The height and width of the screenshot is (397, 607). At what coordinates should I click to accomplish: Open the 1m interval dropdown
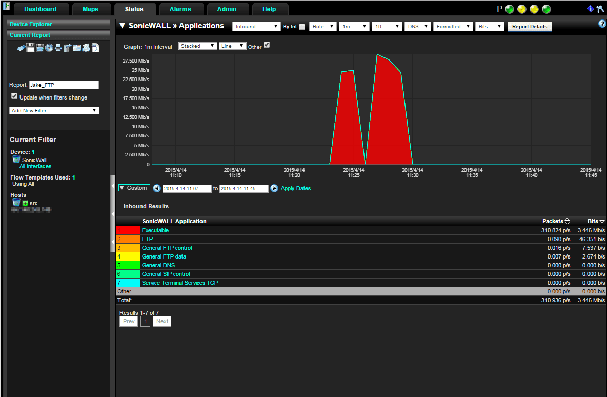point(354,26)
